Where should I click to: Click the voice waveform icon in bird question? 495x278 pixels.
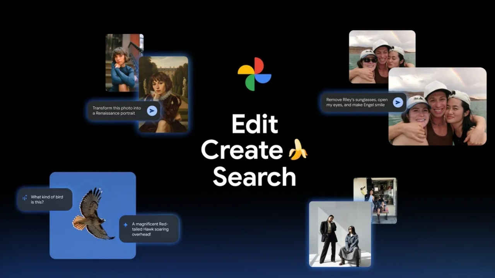pos(25,198)
